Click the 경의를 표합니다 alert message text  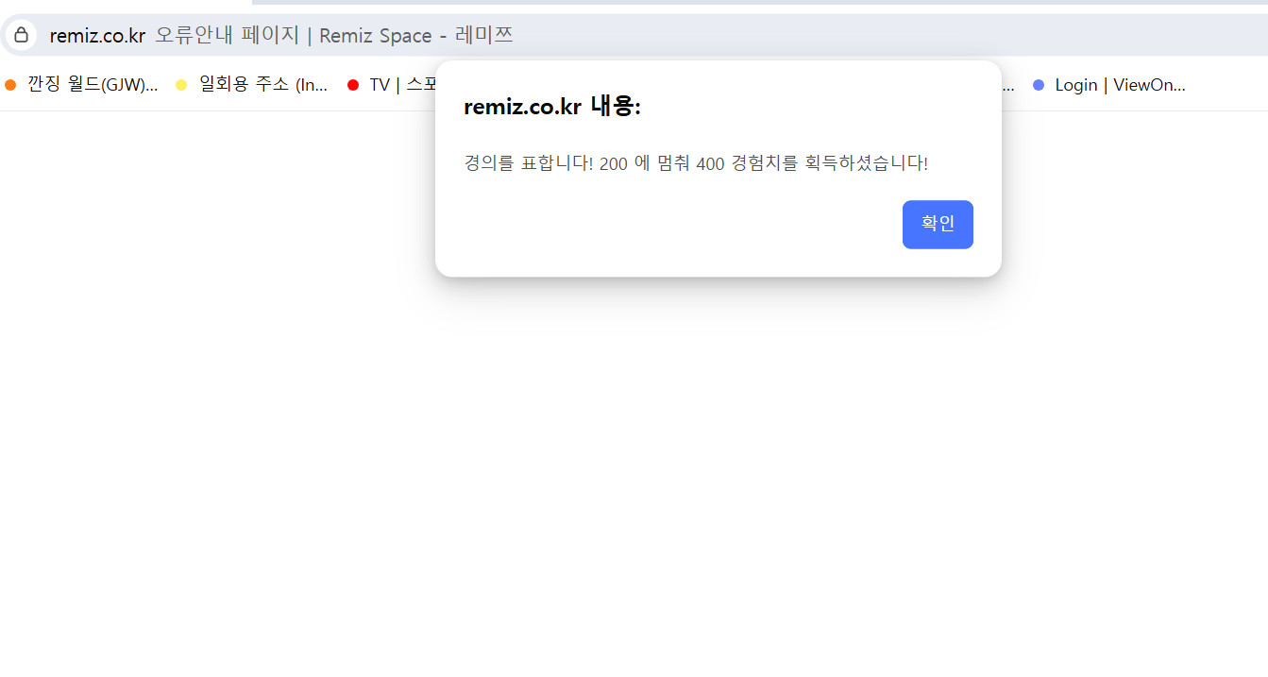tap(696, 163)
